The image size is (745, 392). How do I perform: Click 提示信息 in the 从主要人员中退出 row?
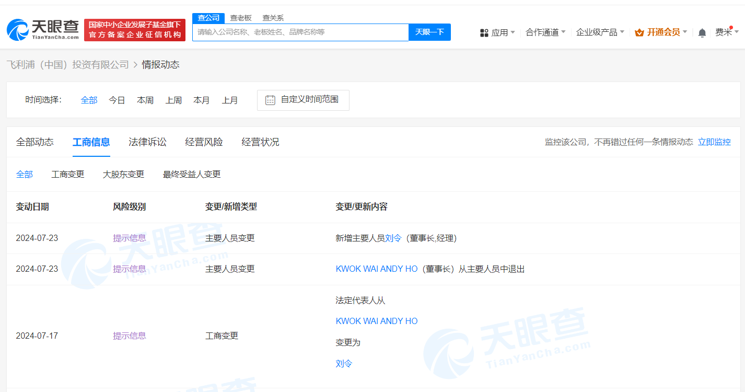click(x=130, y=269)
